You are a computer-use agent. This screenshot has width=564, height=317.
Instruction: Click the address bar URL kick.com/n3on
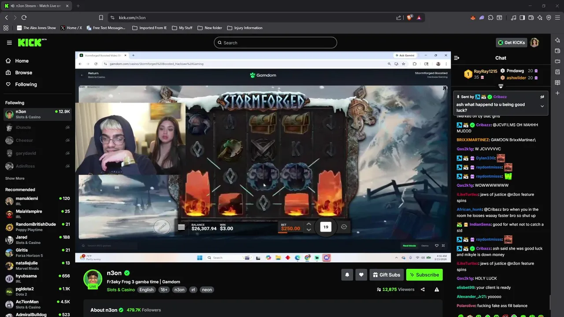click(132, 18)
